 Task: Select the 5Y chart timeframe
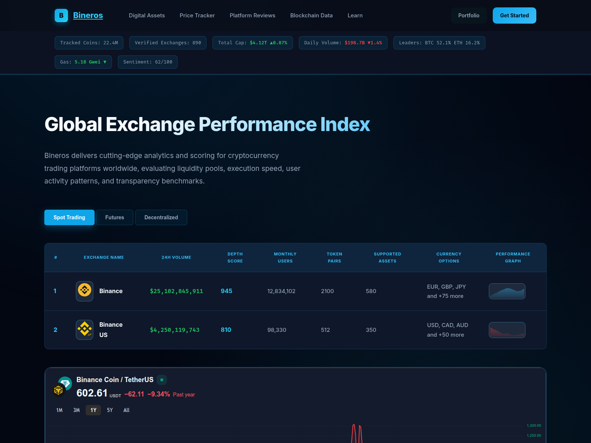pos(110,410)
